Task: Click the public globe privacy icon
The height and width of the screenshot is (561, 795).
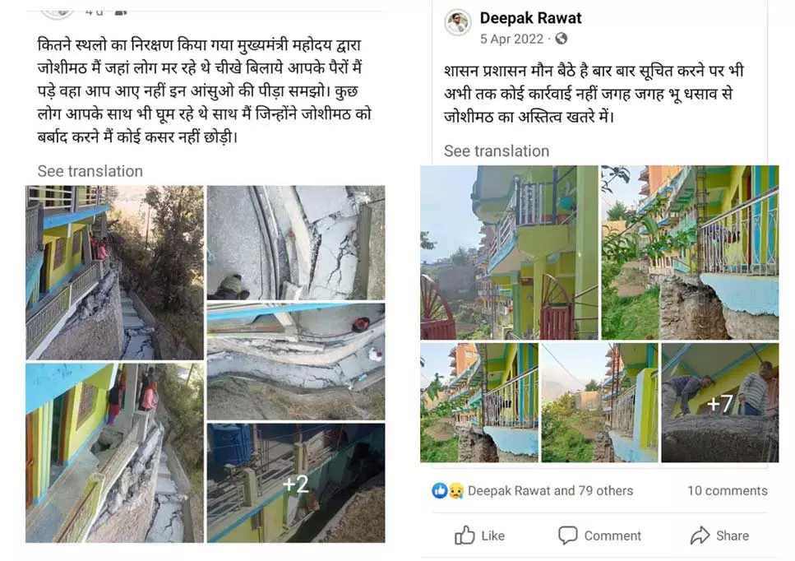Action: (x=561, y=39)
